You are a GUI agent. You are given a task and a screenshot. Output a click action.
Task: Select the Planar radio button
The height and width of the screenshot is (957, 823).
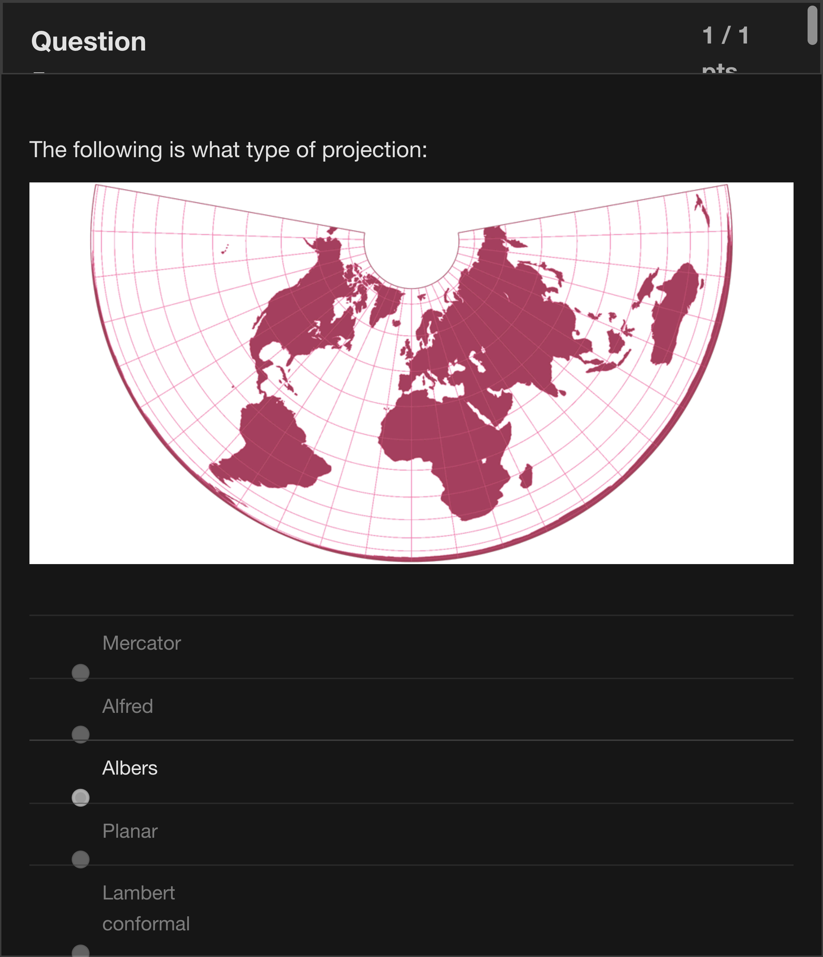point(80,859)
